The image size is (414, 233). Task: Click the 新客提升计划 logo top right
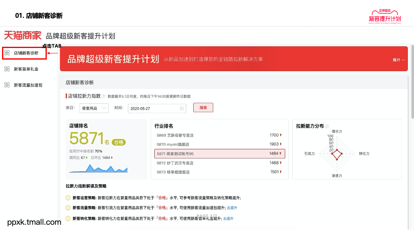pos(385,17)
